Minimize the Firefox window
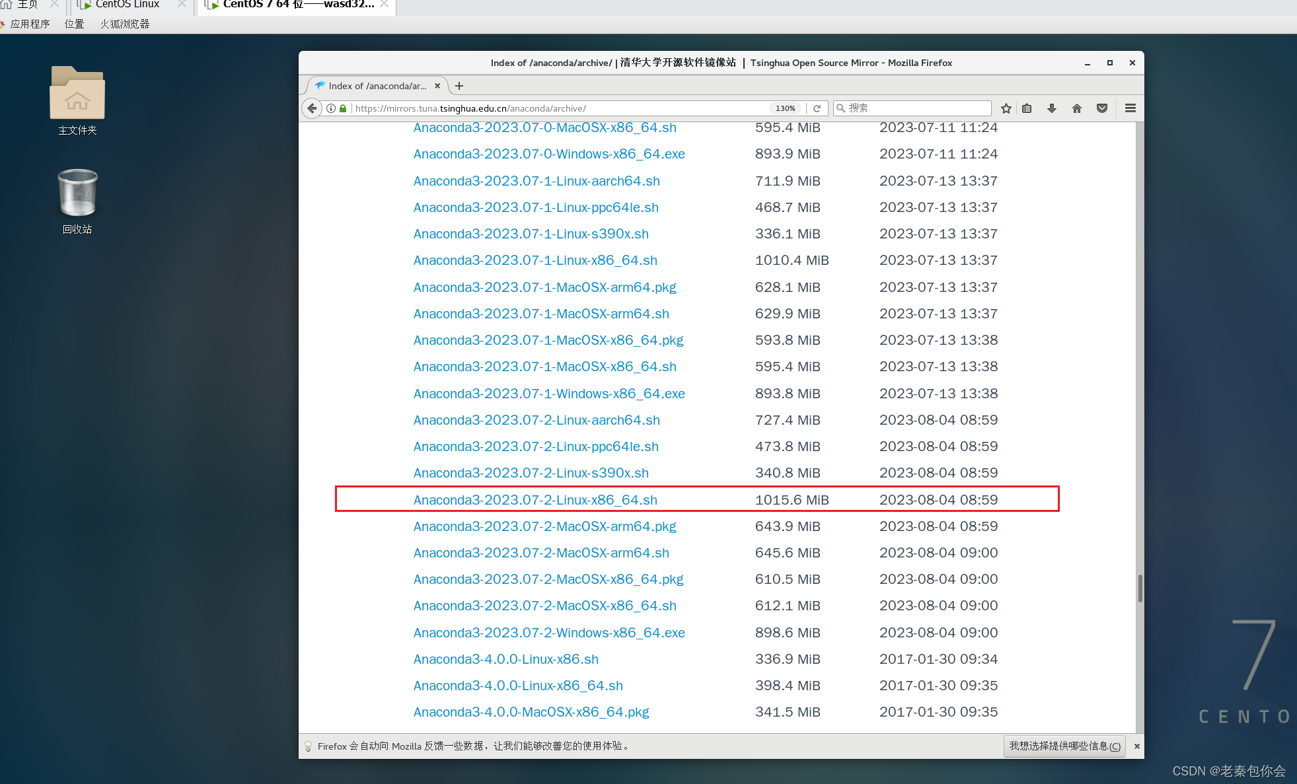This screenshot has height=784, width=1297. (x=1087, y=63)
